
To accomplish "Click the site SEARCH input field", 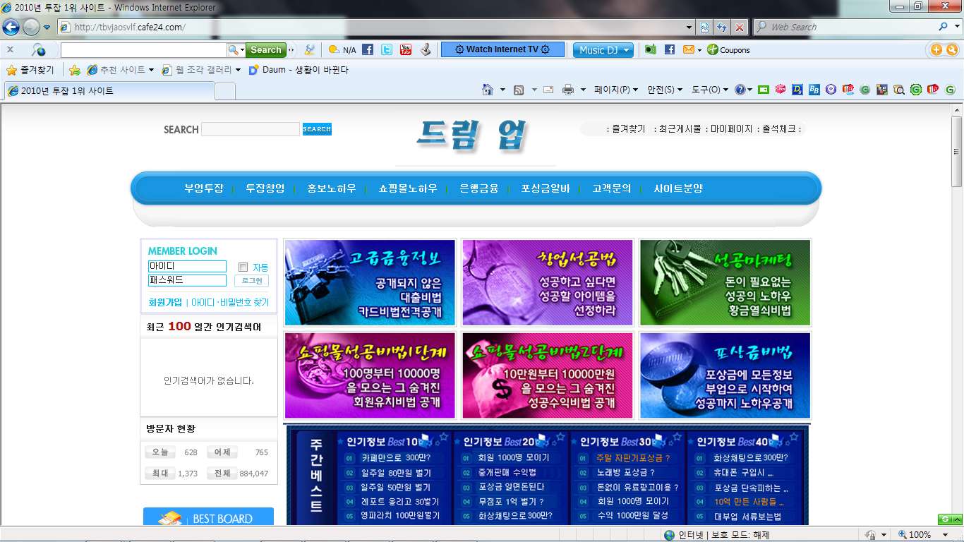I will click(x=251, y=129).
